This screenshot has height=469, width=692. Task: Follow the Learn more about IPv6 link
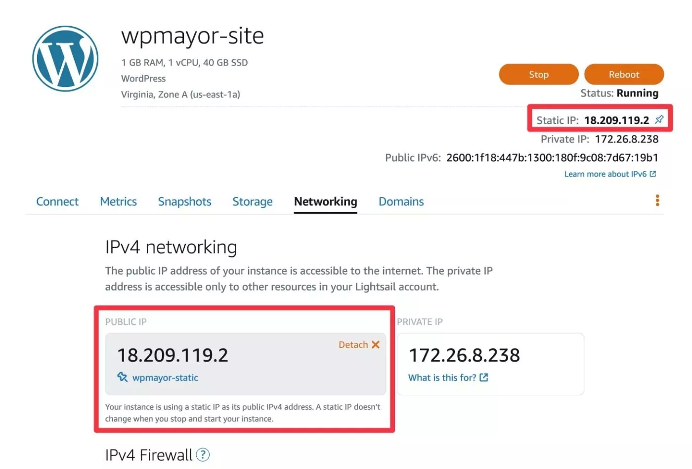coord(605,174)
